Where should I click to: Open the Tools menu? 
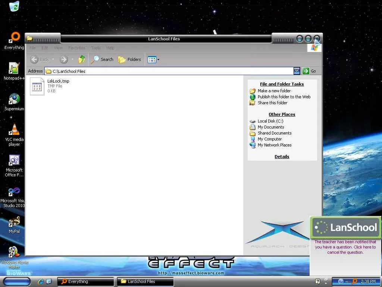(x=96, y=47)
